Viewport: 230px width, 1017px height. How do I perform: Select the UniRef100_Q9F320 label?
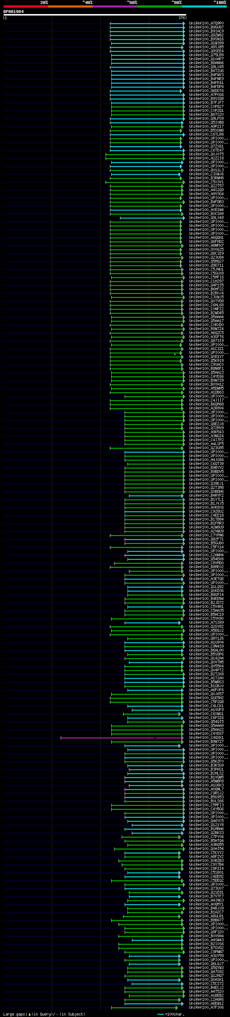206,932
